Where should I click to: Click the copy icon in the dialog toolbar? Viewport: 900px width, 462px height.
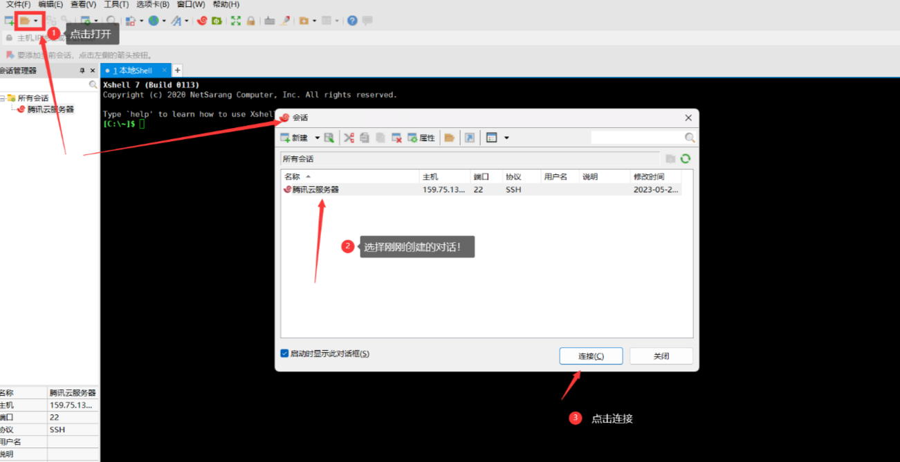click(365, 138)
